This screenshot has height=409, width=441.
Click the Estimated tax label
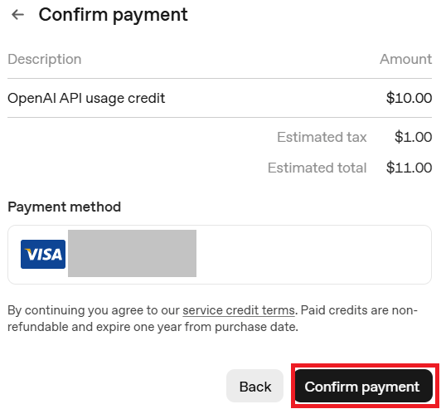[x=322, y=137]
